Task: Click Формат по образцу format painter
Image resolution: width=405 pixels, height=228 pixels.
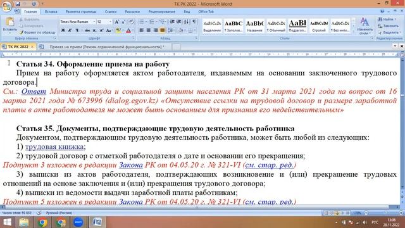Action: tap(37, 32)
